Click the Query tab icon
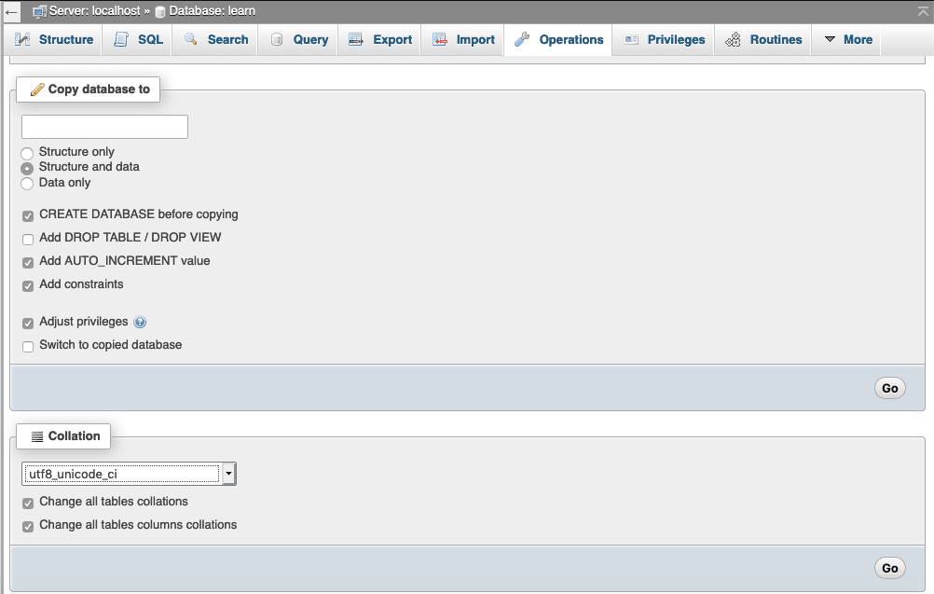934x594 pixels. click(x=277, y=39)
